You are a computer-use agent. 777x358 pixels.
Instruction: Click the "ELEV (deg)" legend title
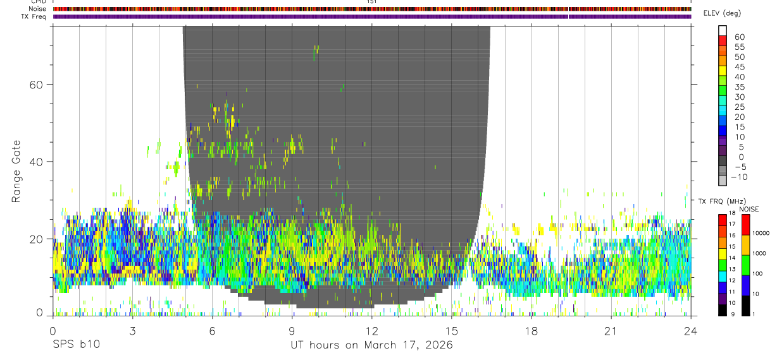tap(722, 13)
